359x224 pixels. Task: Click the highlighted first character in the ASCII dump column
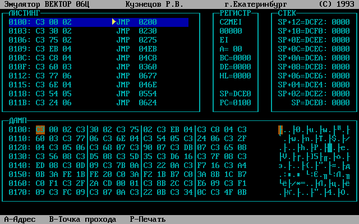[x=279, y=130]
